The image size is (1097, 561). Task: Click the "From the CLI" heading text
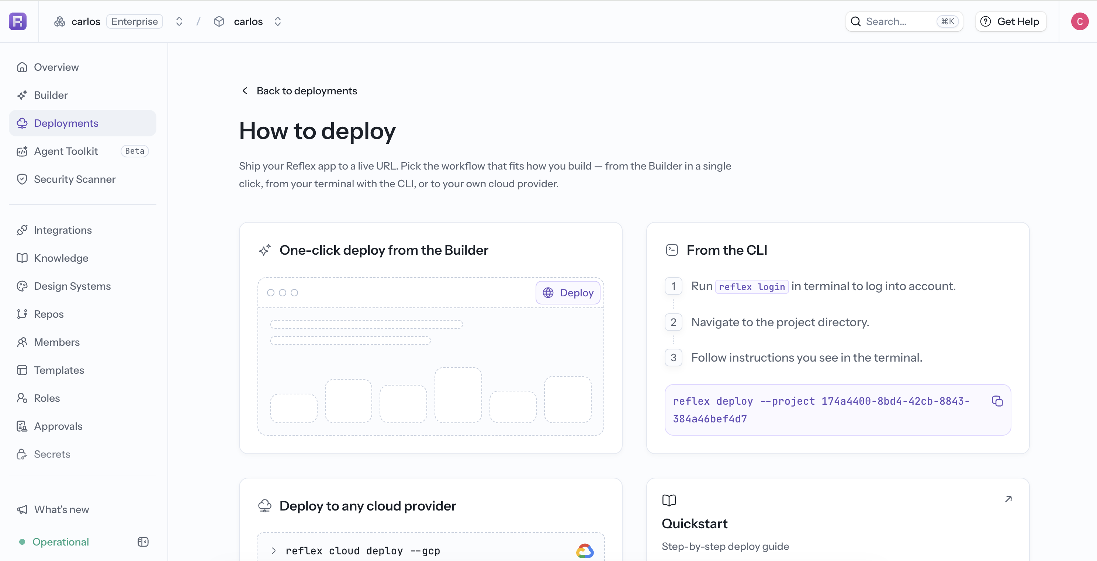pos(727,250)
